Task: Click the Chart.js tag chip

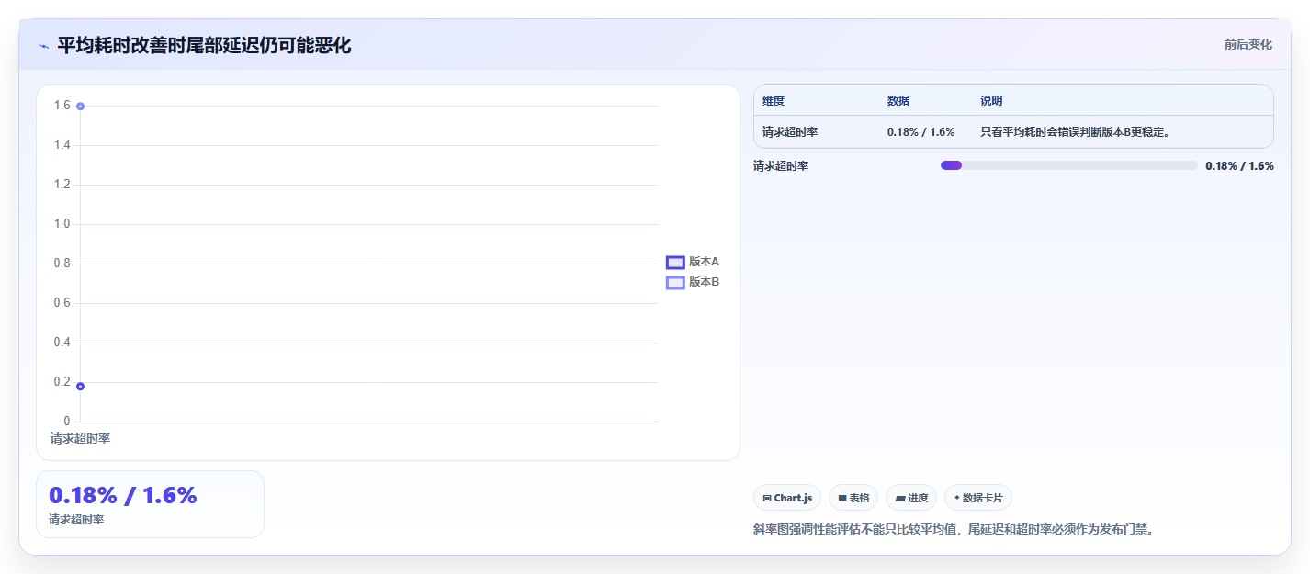Action: pos(787,498)
